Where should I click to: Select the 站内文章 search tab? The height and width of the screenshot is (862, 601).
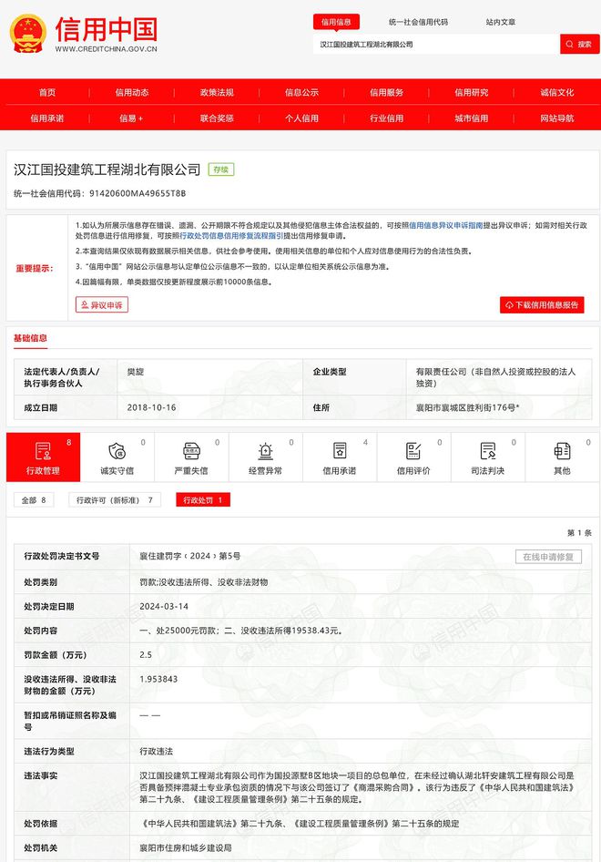(x=501, y=22)
